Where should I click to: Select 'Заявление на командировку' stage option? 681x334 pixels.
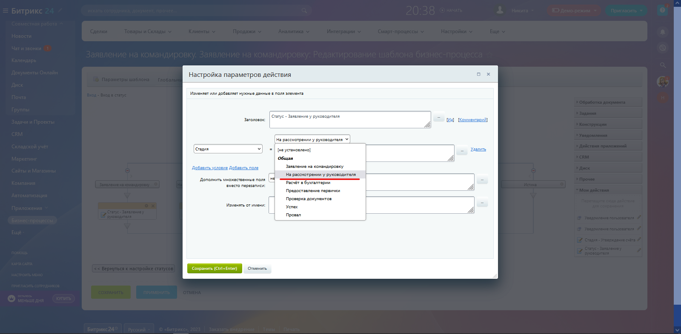[x=320, y=167]
